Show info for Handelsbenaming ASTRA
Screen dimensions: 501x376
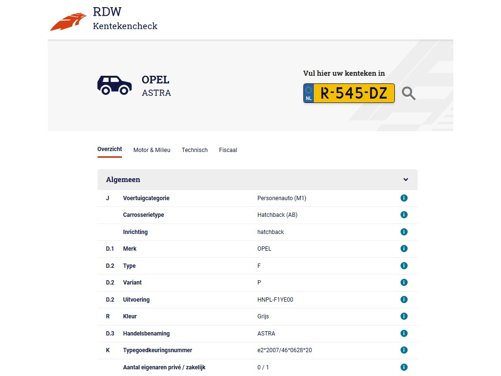(x=404, y=334)
